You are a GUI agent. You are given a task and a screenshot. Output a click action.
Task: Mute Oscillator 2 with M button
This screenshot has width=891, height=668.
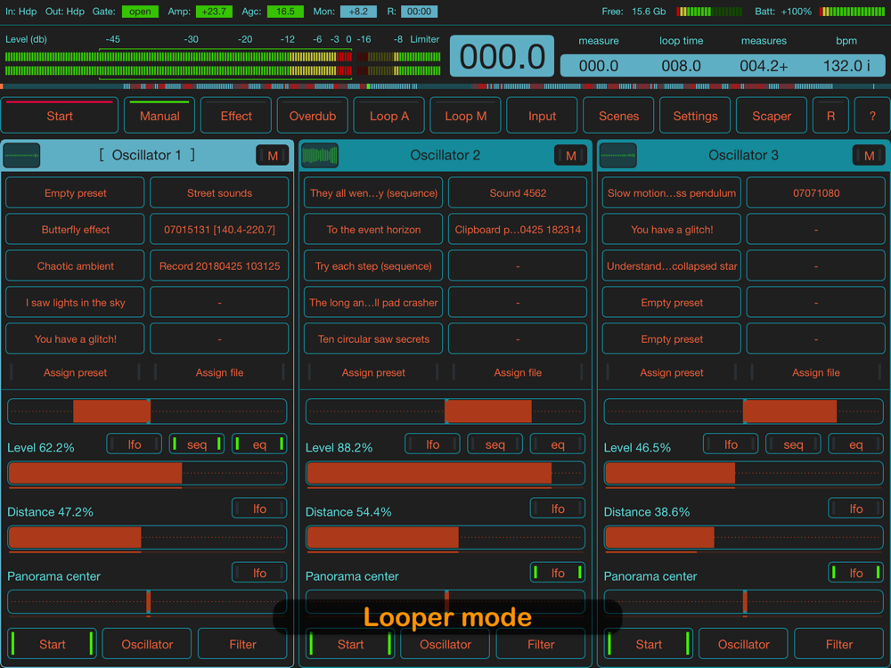(x=570, y=156)
